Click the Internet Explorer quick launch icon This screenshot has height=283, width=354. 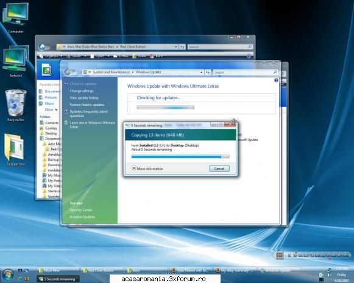point(20,279)
